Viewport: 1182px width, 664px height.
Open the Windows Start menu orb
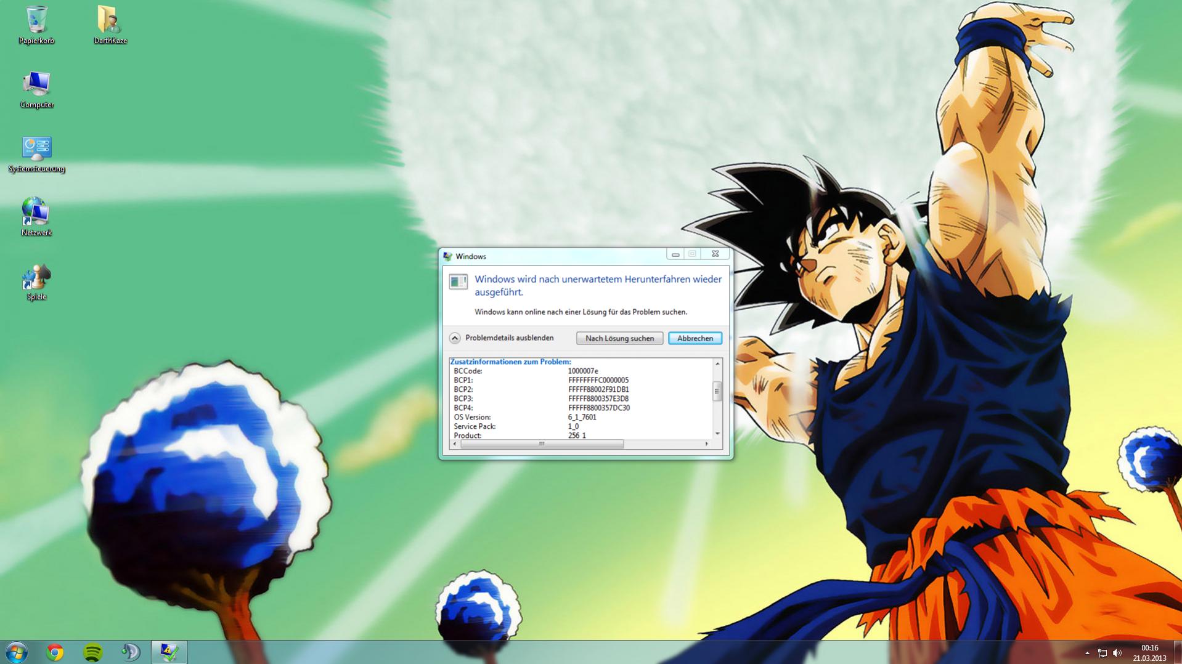[17, 652]
